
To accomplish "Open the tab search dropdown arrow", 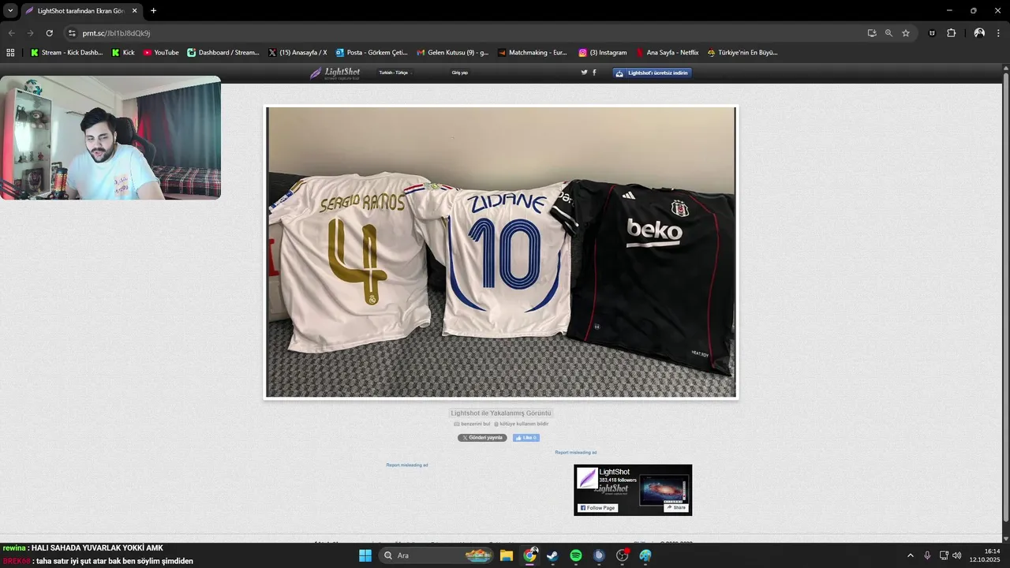I will (10, 11).
